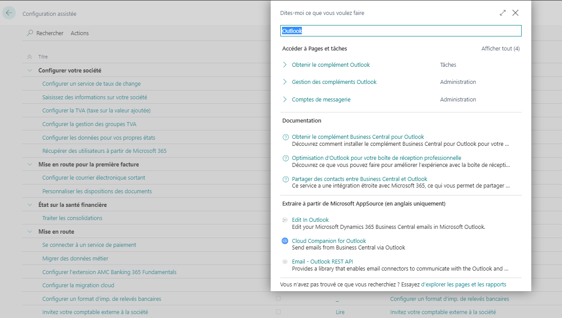Click the chevron beside "Gestion des compléments Outlook"
Image resolution: width=562 pixels, height=318 pixels.
[x=285, y=82]
